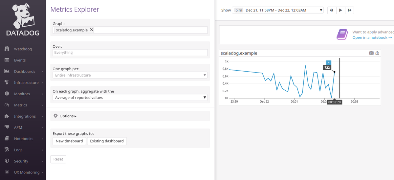Click the APM icon in sidebar
This screenshot has width=394, height=180.
(7, 127)
